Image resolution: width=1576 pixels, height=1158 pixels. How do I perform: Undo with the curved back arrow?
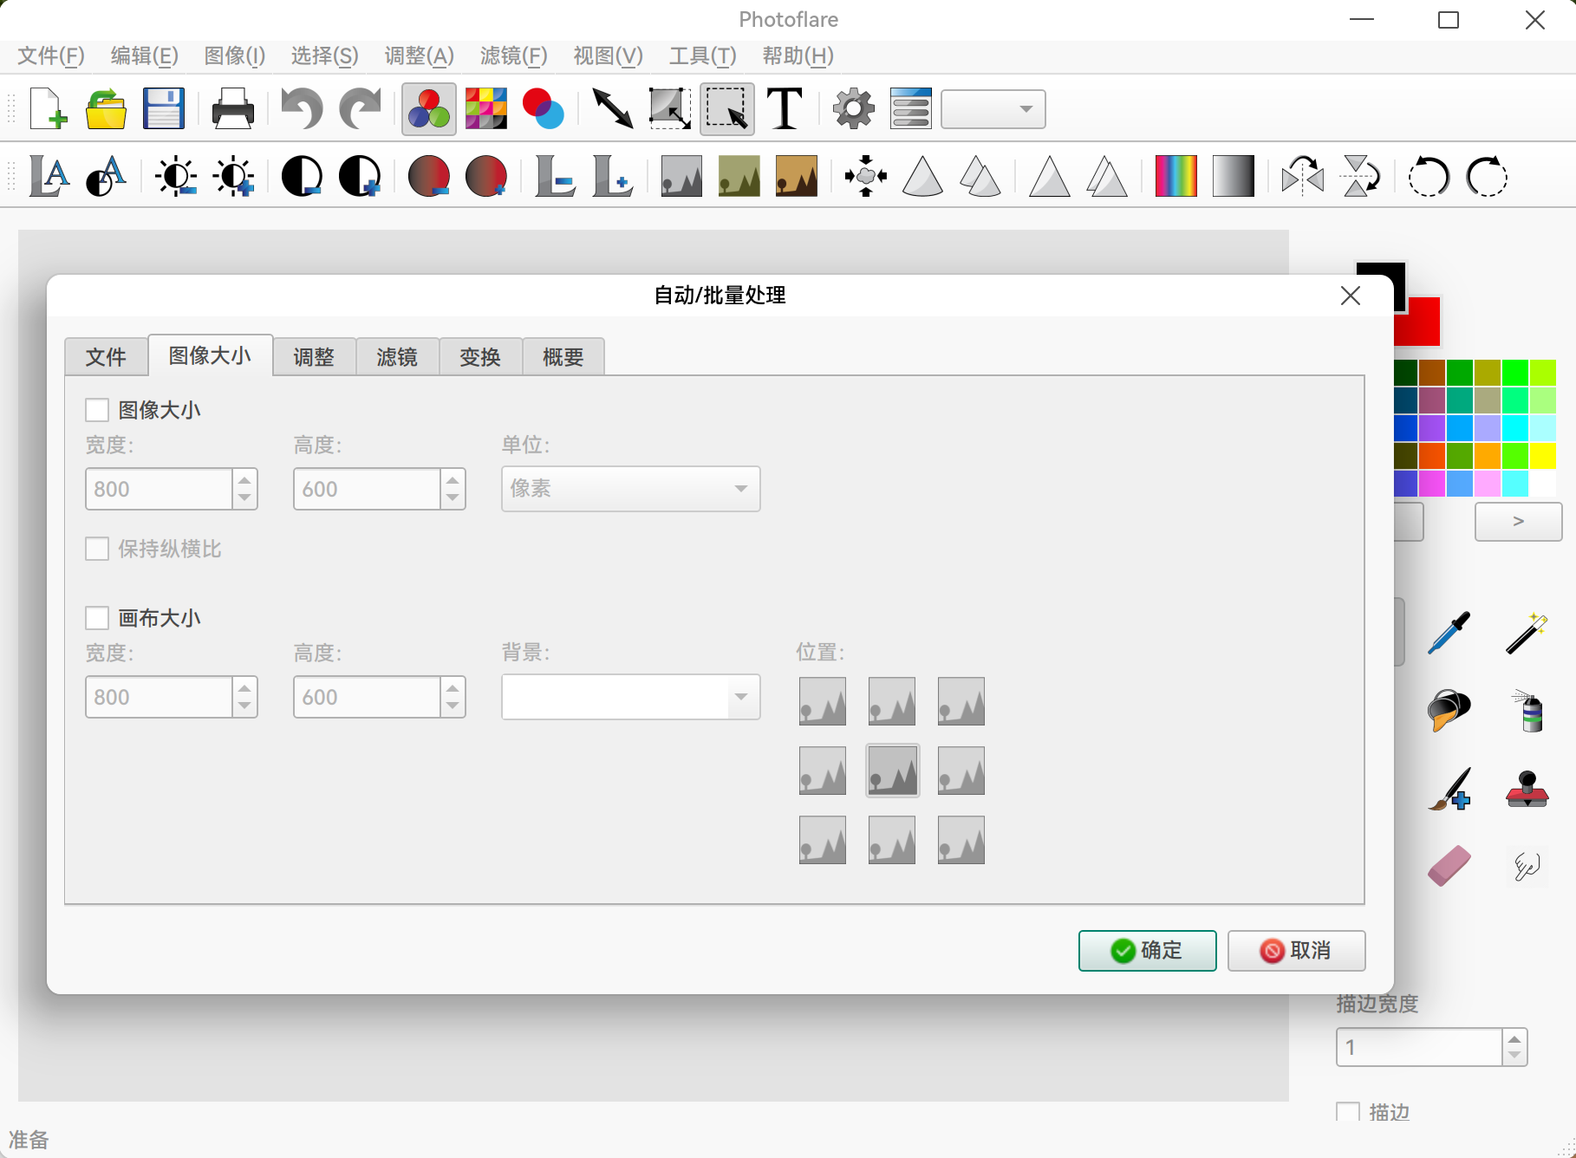[x=302, y=109]
